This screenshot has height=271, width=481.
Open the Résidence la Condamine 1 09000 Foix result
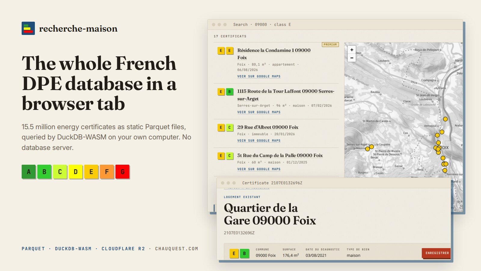274,54
